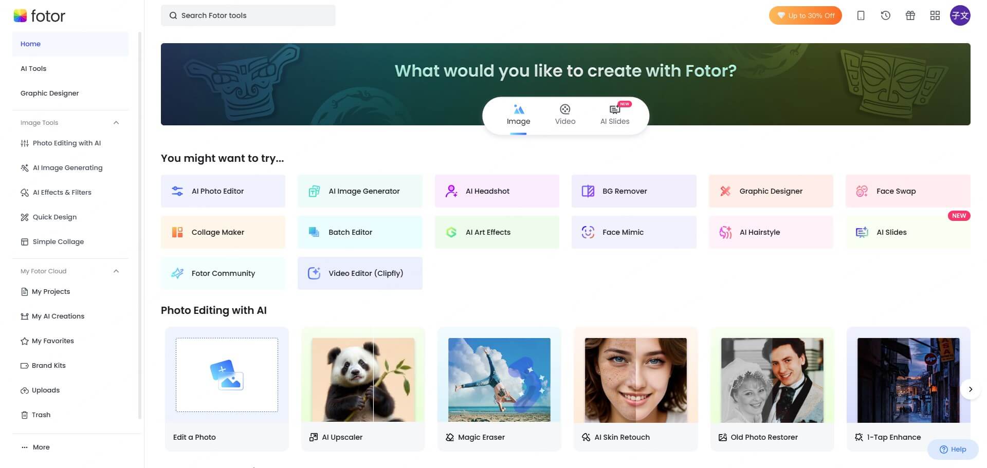The width and height of the screenshot is (987, 468).
Task: Switch to the Video tab
Action: coord(565,116)
